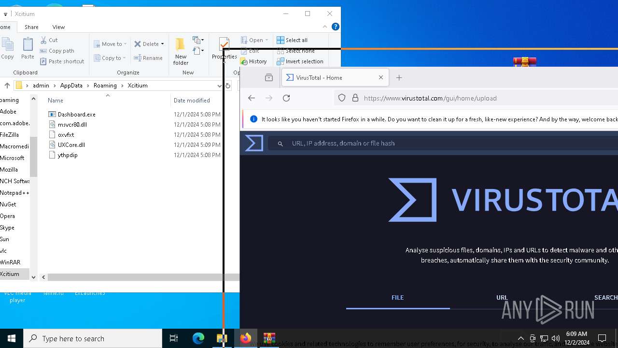
Task: Sort by Date modified column
Action: click(x=192, y=101)
